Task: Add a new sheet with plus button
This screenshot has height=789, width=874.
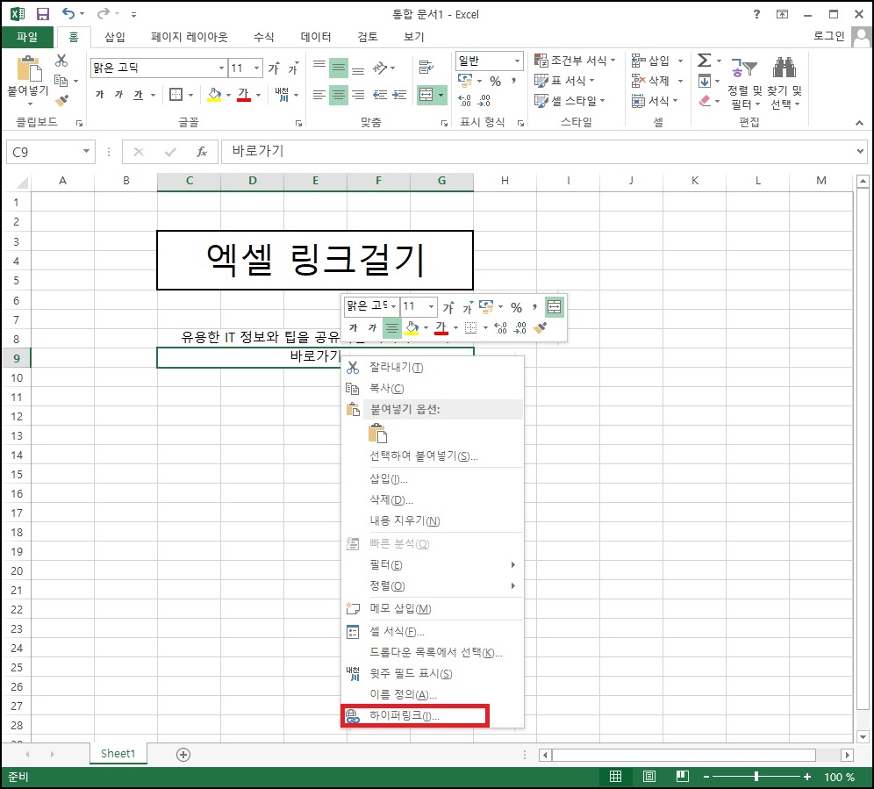Action: pyautogui.click(x=183, y=755)
